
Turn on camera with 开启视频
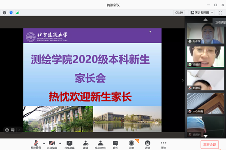point(52,145)
